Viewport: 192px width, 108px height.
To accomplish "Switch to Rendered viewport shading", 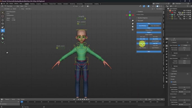I will point(162,6).
